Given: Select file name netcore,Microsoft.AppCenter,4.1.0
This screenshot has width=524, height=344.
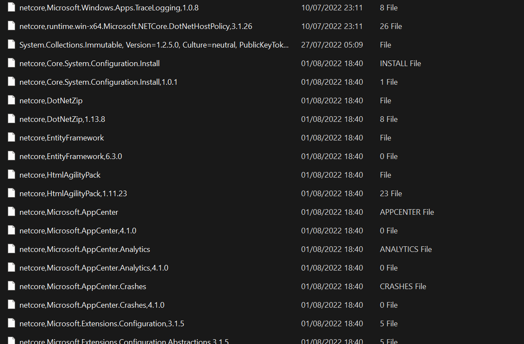Looking at the screenshot, I should 78,231.
